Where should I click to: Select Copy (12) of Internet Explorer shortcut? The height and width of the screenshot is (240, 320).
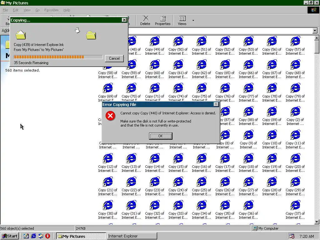click(x=108, y=163)
